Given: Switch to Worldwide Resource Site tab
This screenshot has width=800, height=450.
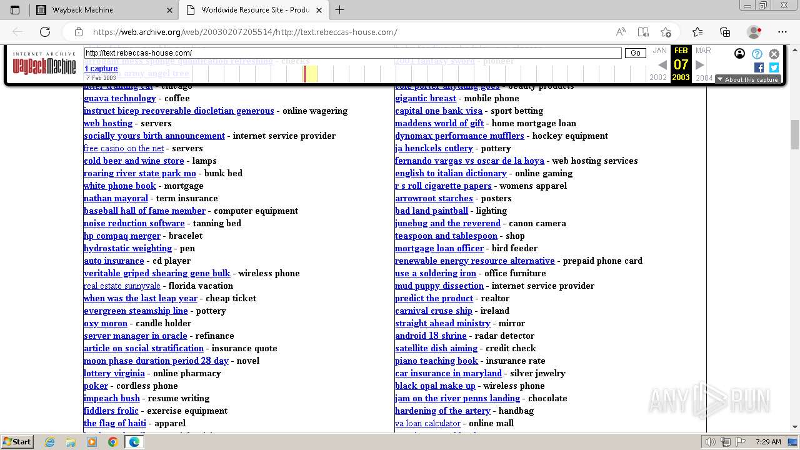Looking at the screenshot, I should tap(253, 10).
